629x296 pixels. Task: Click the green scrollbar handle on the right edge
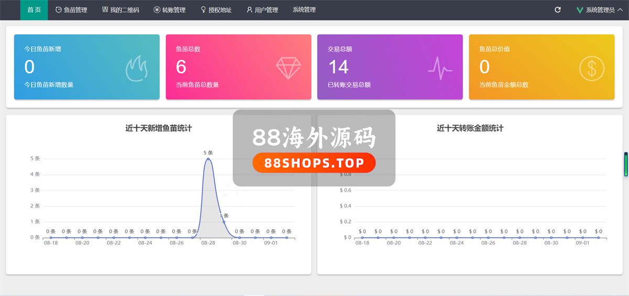coord(625,165)
